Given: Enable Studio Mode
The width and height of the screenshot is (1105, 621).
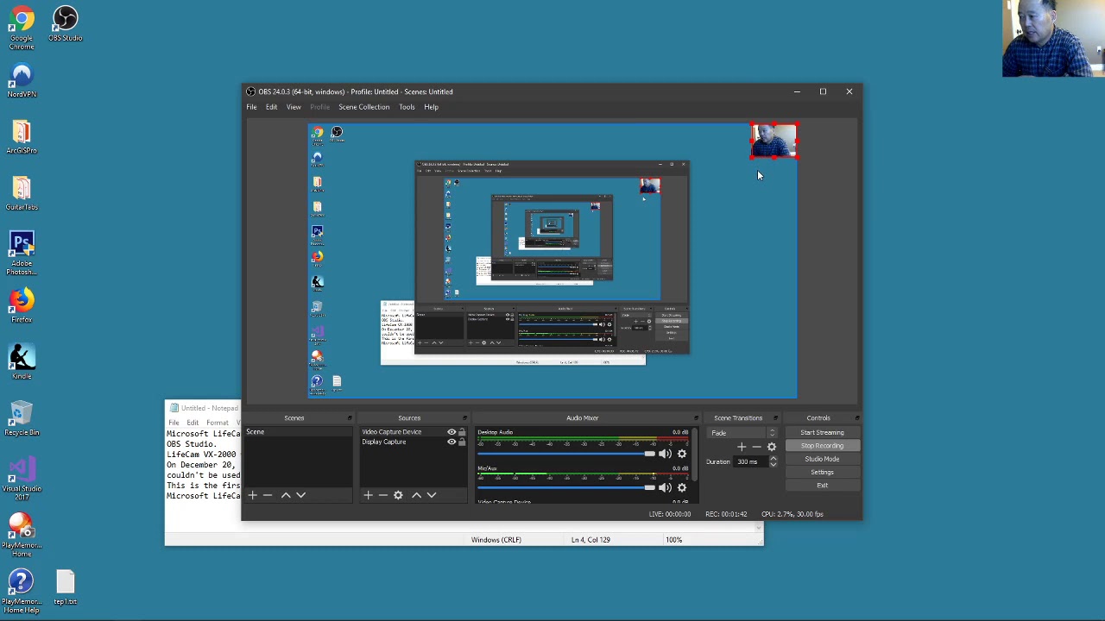Looking at the screenshot, I should click(822, 459).
